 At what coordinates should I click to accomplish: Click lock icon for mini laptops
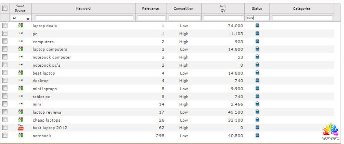[x=258, y=88]
